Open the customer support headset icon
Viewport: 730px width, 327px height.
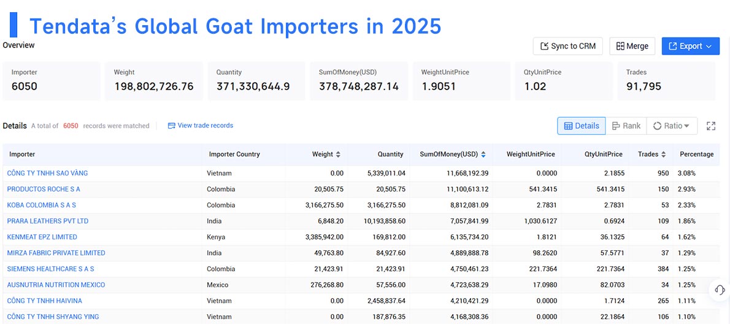click(x=720, y=290)
